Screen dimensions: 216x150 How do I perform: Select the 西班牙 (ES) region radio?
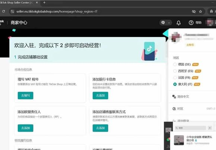175,71
